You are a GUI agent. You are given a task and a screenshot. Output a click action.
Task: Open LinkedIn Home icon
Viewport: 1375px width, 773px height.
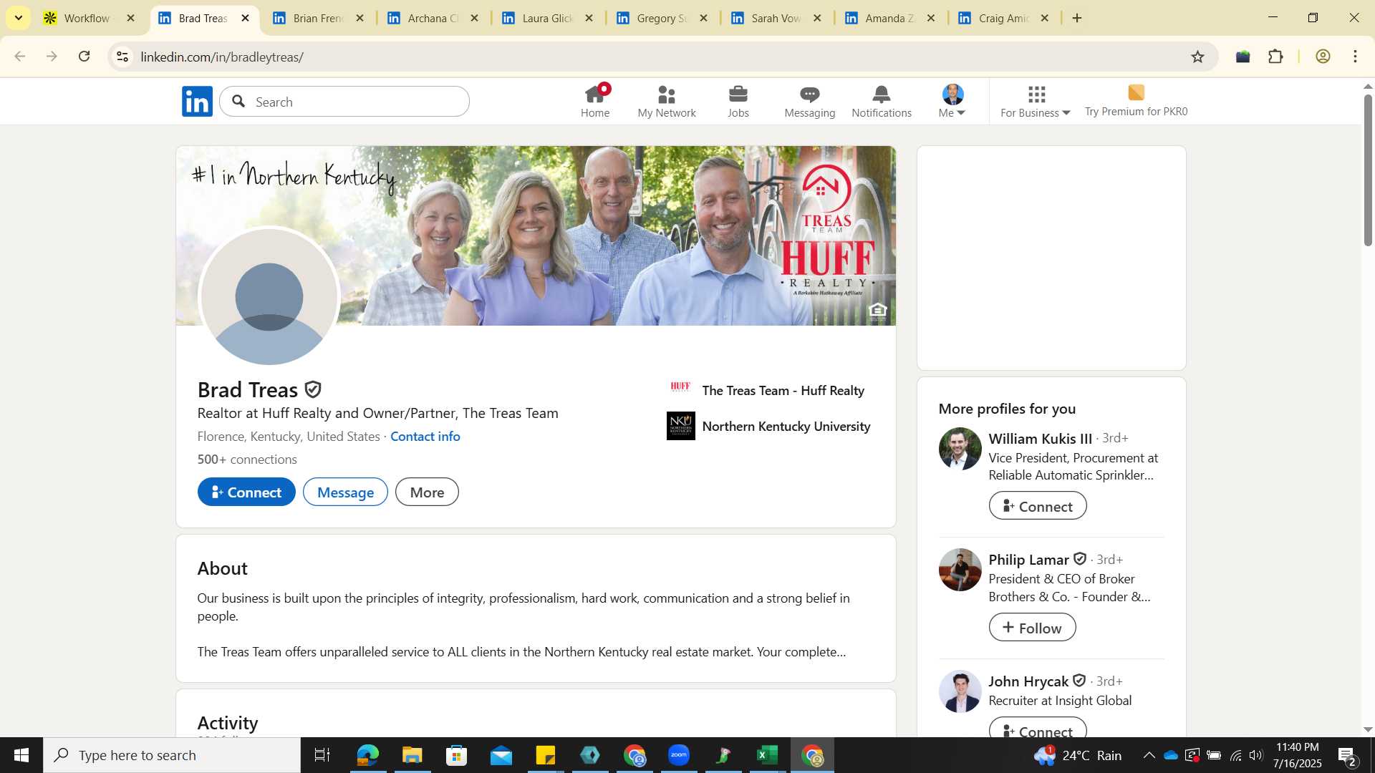tap(595, 101)
